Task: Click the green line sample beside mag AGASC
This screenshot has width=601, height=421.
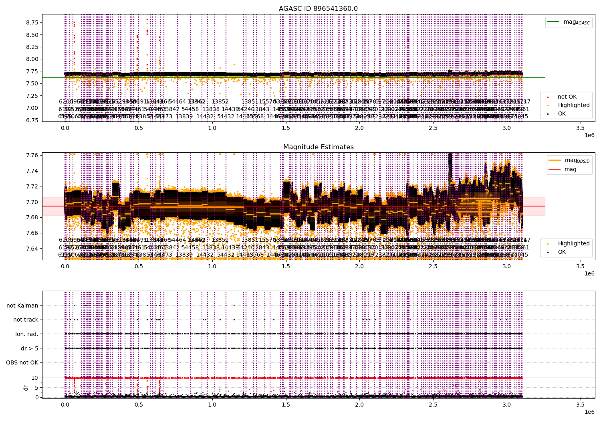Action: (x=554, y=22)
